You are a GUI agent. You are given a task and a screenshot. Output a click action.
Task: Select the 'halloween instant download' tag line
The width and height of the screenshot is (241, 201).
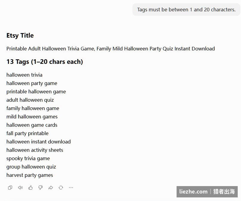click(38, 142)
